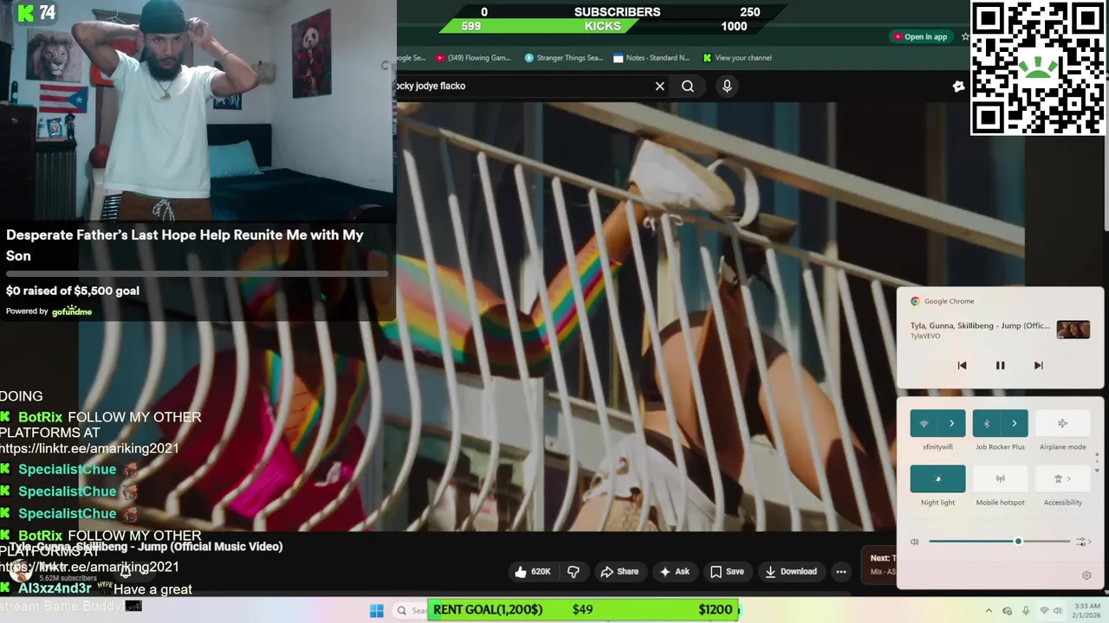
Task: Click Open in app button
Action: tap(920, 36)
